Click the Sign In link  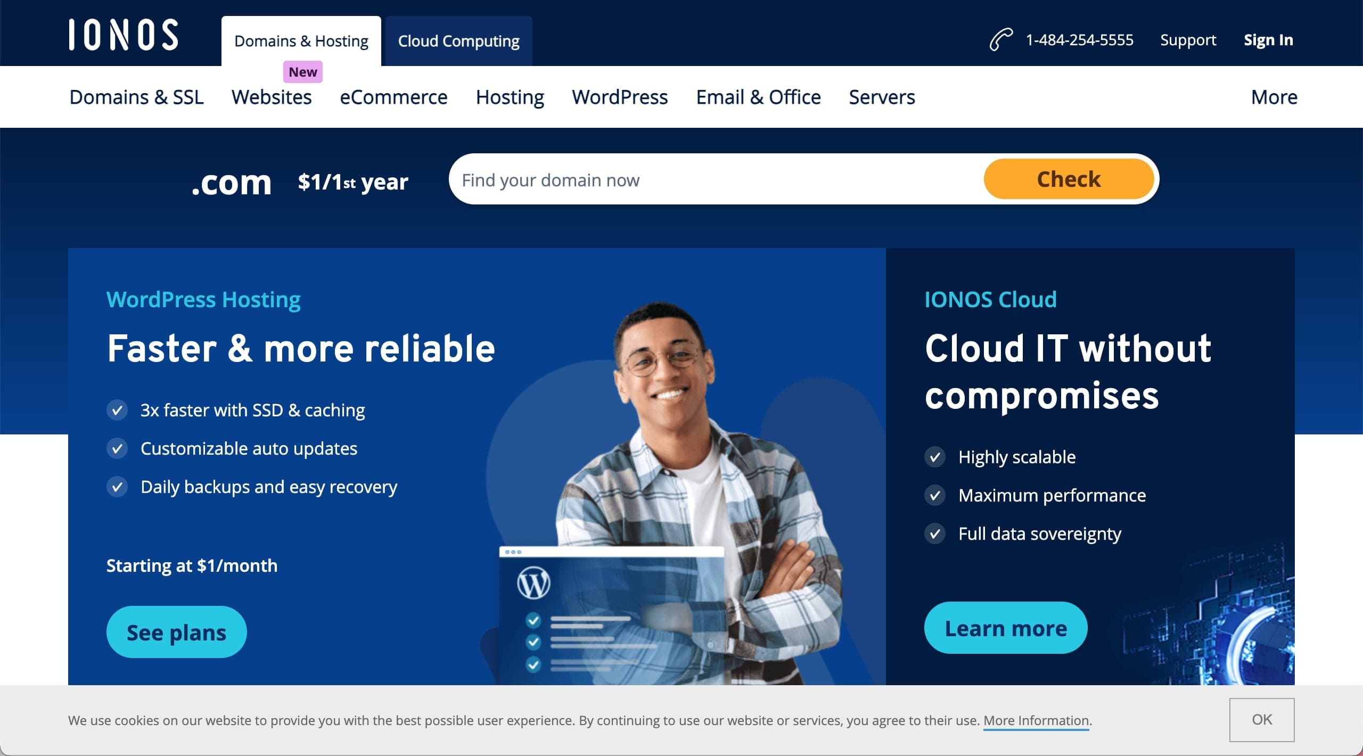[1268, 40]
